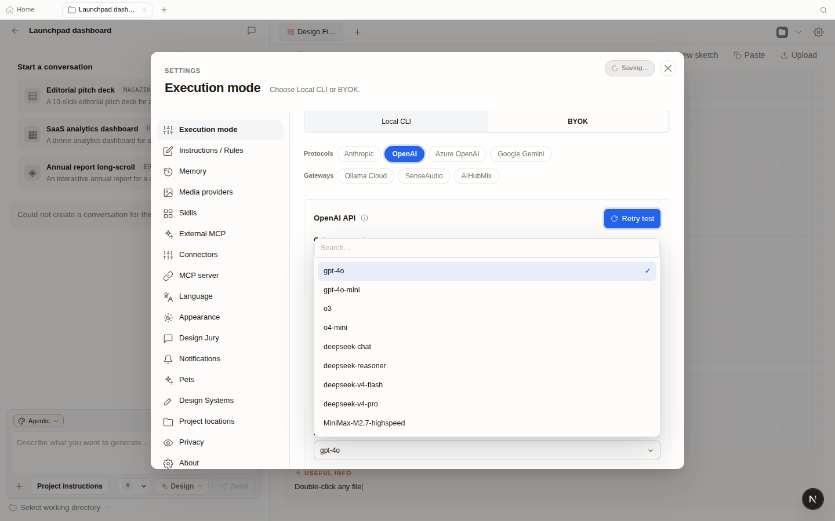Switch to BYOK mode
The width and height of the screenshot is (835, 521).
(x=578, y=122)
